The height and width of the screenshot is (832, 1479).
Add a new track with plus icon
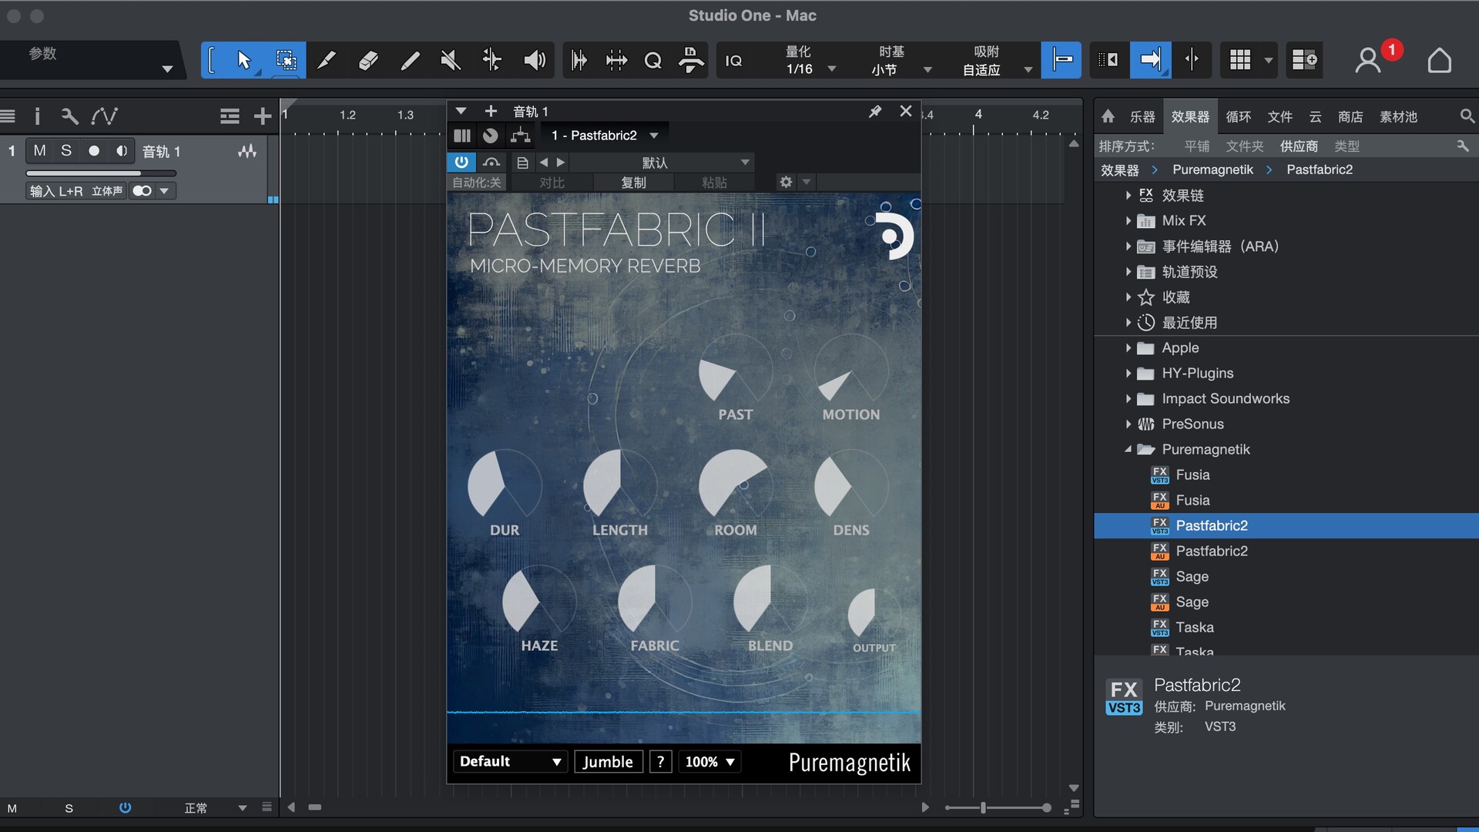coord(263,116)
